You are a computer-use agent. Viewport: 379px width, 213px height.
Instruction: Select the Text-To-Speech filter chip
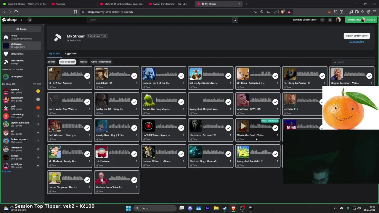tap(68, 62)
